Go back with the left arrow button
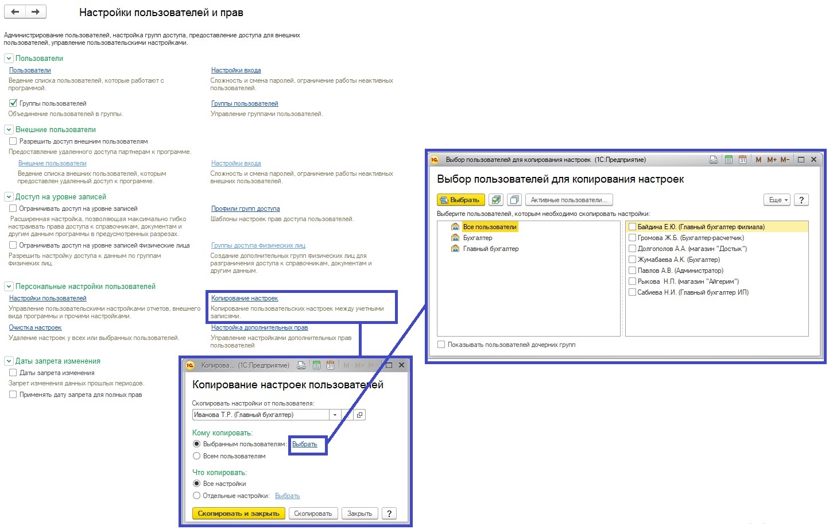Viewport: 833px width, 529px height. (15, 11)
